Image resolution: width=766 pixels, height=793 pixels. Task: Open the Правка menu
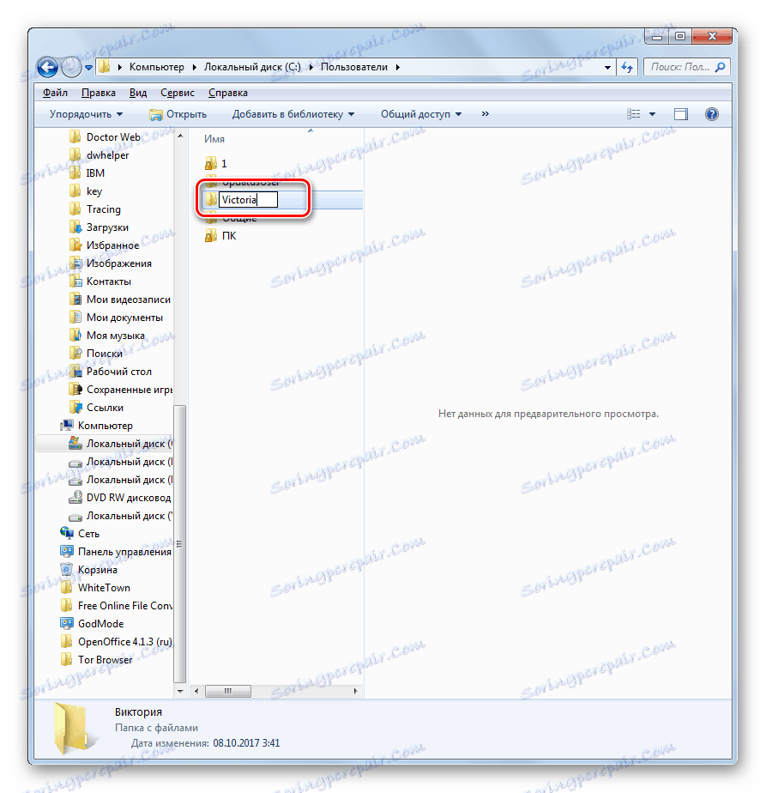click(x=98, y=93)
